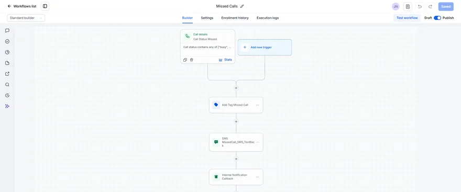Viewport: 461px width, 192px height.
Task: Click the plus icon in Add new trigger
Action: coord(245,47)
